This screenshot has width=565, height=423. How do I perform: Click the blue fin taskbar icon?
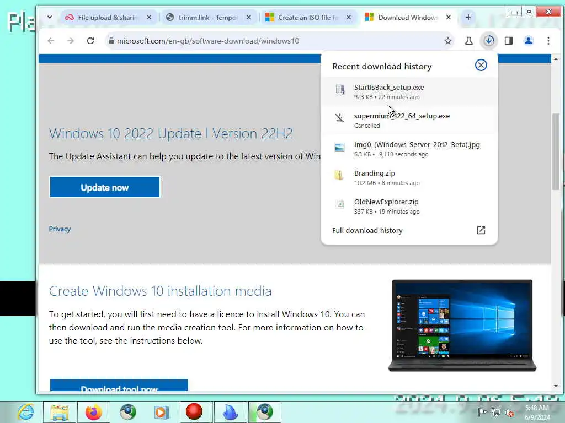point(230,412)
